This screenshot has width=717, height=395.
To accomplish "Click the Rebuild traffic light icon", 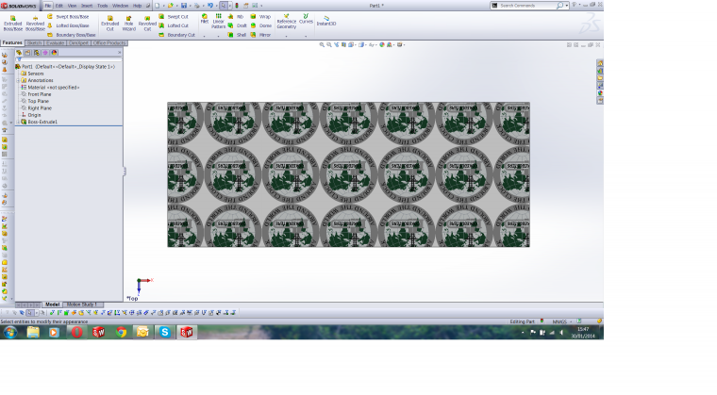I will click(237, 6).
